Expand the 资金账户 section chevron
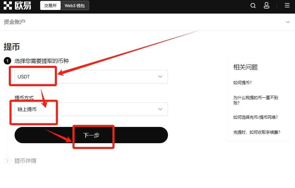This screenshot has height=188, width=295. pos(288,22)
